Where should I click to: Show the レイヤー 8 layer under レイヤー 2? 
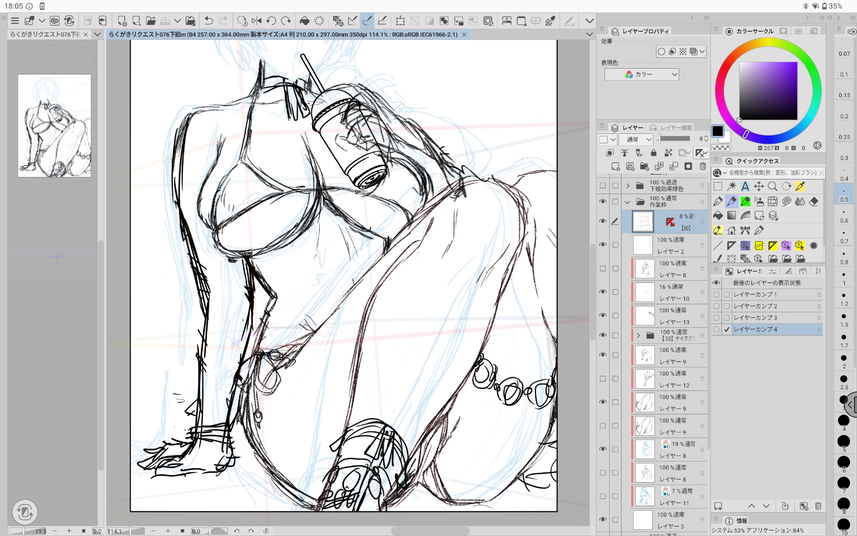[x=603, y=268]
